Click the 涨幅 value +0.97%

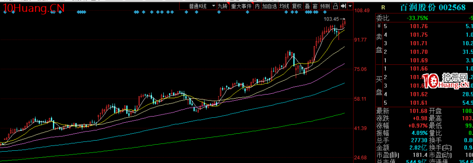[x=418, y=126]
